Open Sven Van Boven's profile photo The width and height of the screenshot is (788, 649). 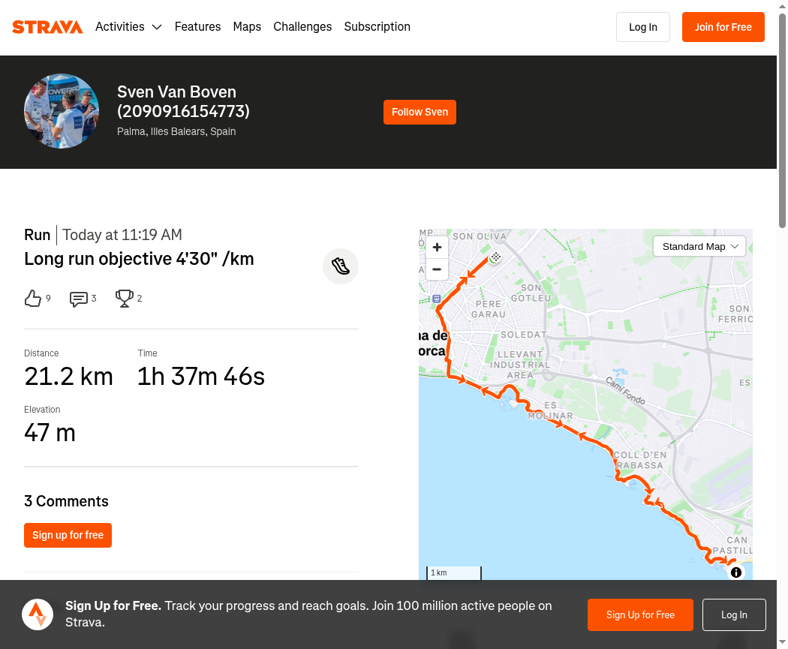(62, 111)
